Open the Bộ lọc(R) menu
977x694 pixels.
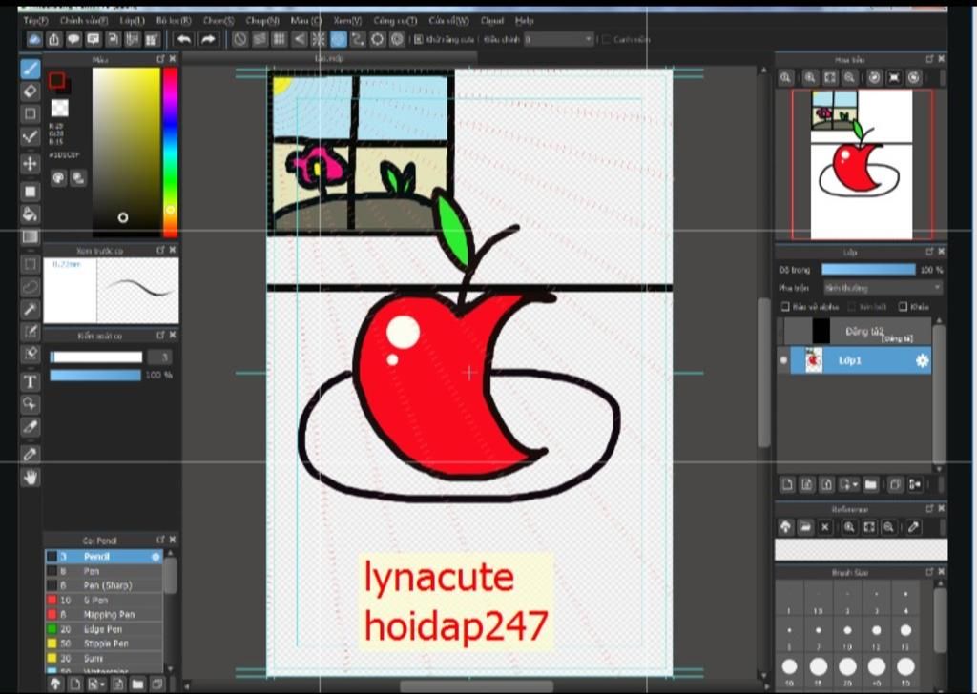(174, 21)
